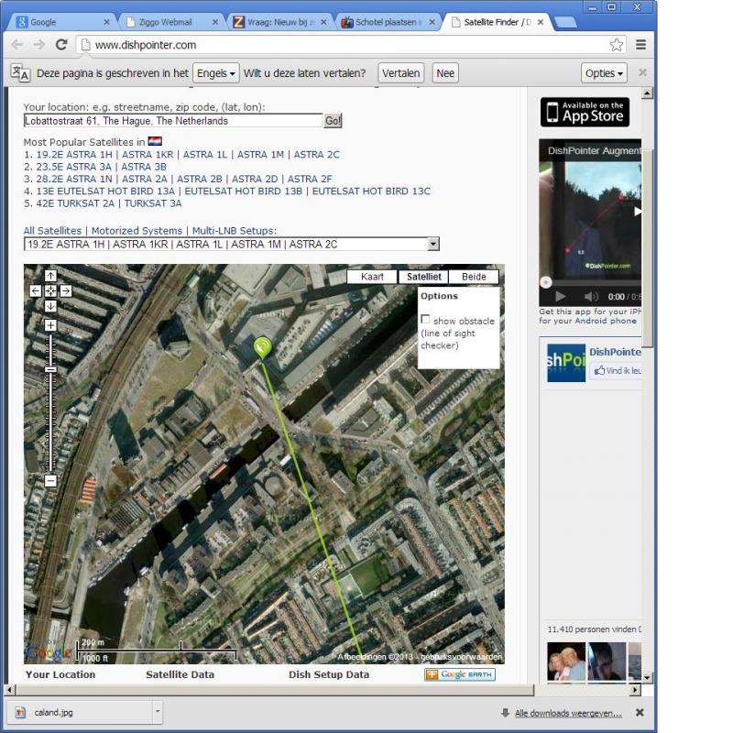The image size is (733, 733).
Task: Pan the map right with arrow
Action: (x=66, y=290)
